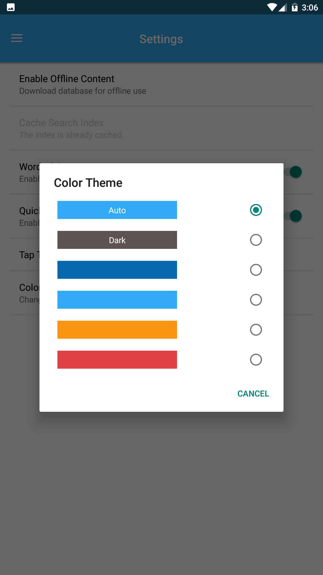323x575 pixels.
Task: Tap the screenshot notification icon in status bar
Action: pos(11,7)
